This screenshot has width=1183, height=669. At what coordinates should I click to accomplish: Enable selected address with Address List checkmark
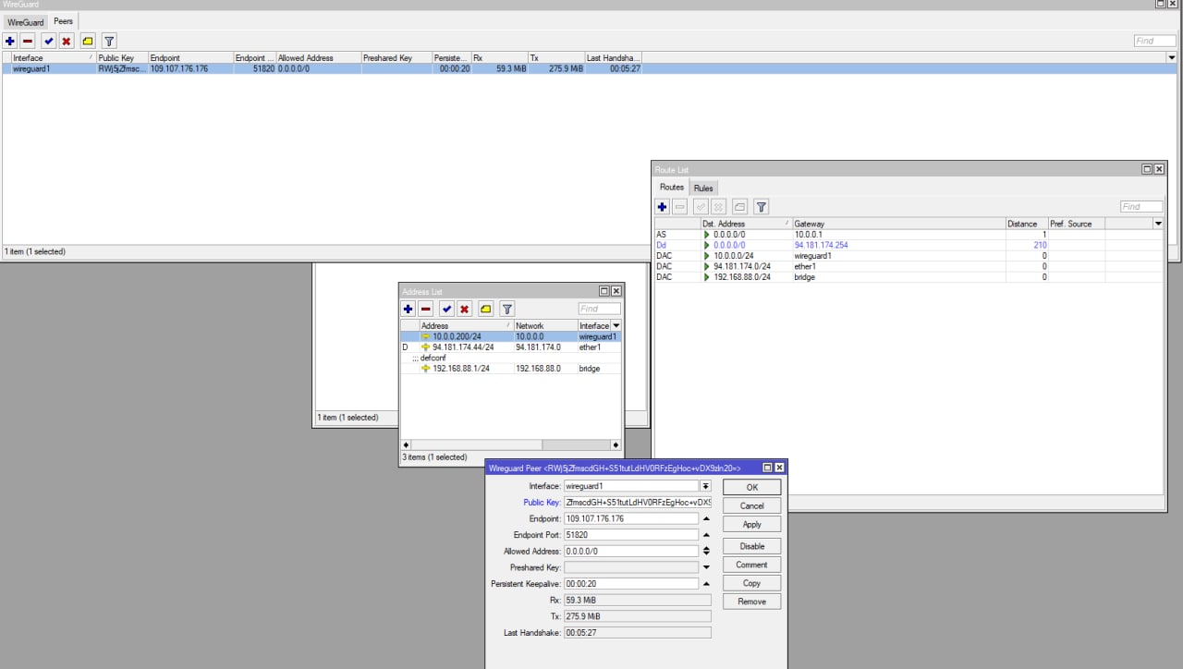tap(446, 309)
